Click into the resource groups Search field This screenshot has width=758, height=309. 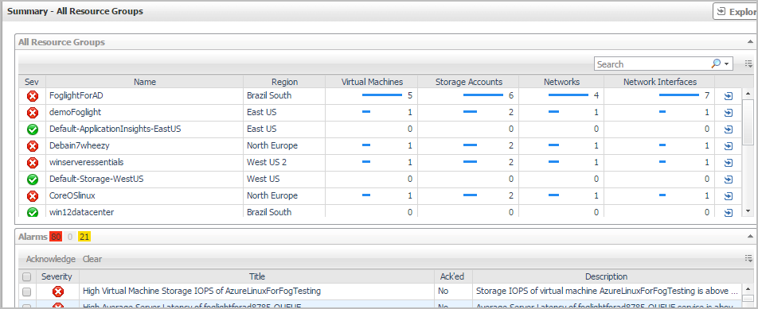tap(653, 64)
